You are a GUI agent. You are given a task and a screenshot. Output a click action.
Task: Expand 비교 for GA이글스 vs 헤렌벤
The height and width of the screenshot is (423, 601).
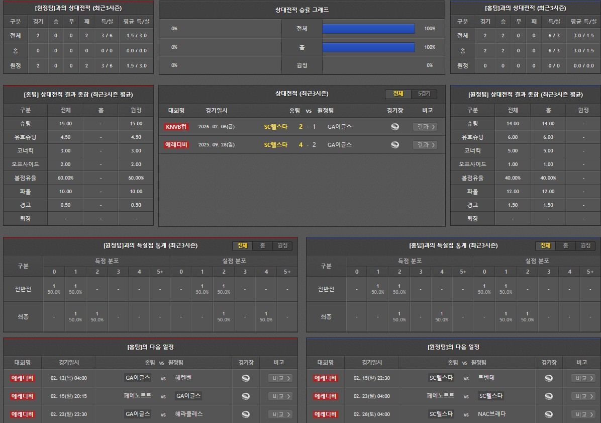280,378
